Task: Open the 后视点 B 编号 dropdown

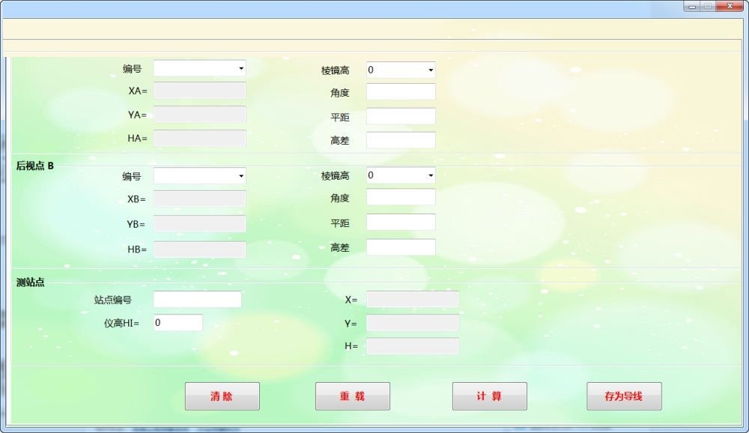Action: (x=200, y=176)
